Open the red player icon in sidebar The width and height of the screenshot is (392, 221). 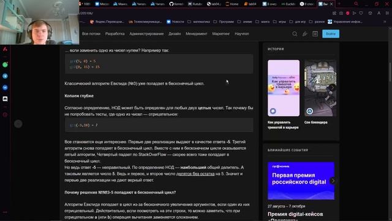coord(5,115)
